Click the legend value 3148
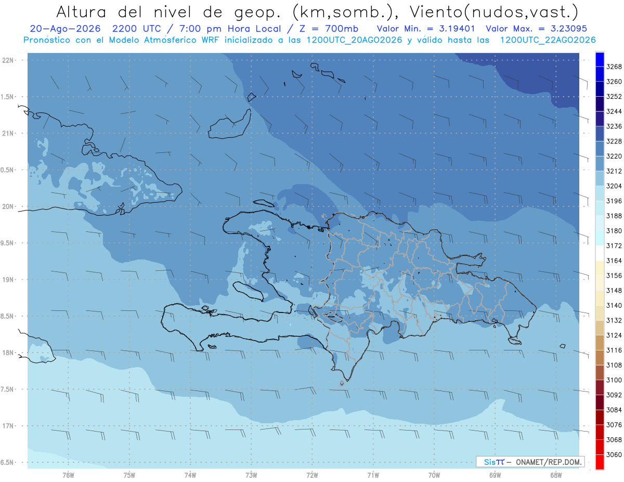Image resolution: width=624 pixels, height=482 pixels. pos(614,291)
